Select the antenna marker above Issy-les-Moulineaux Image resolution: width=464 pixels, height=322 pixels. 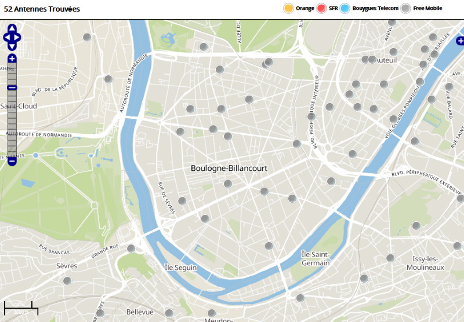pos(390,258)
